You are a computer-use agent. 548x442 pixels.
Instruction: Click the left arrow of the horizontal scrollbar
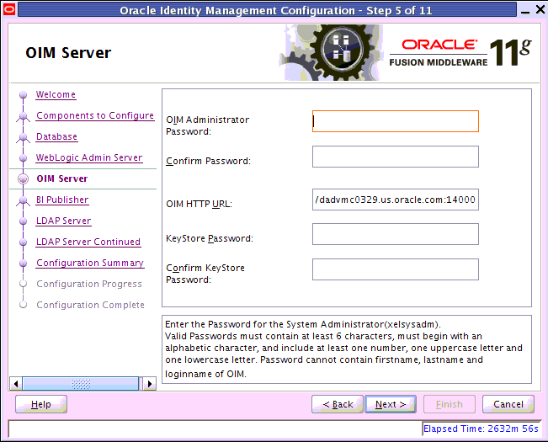(x=15, y=384)
